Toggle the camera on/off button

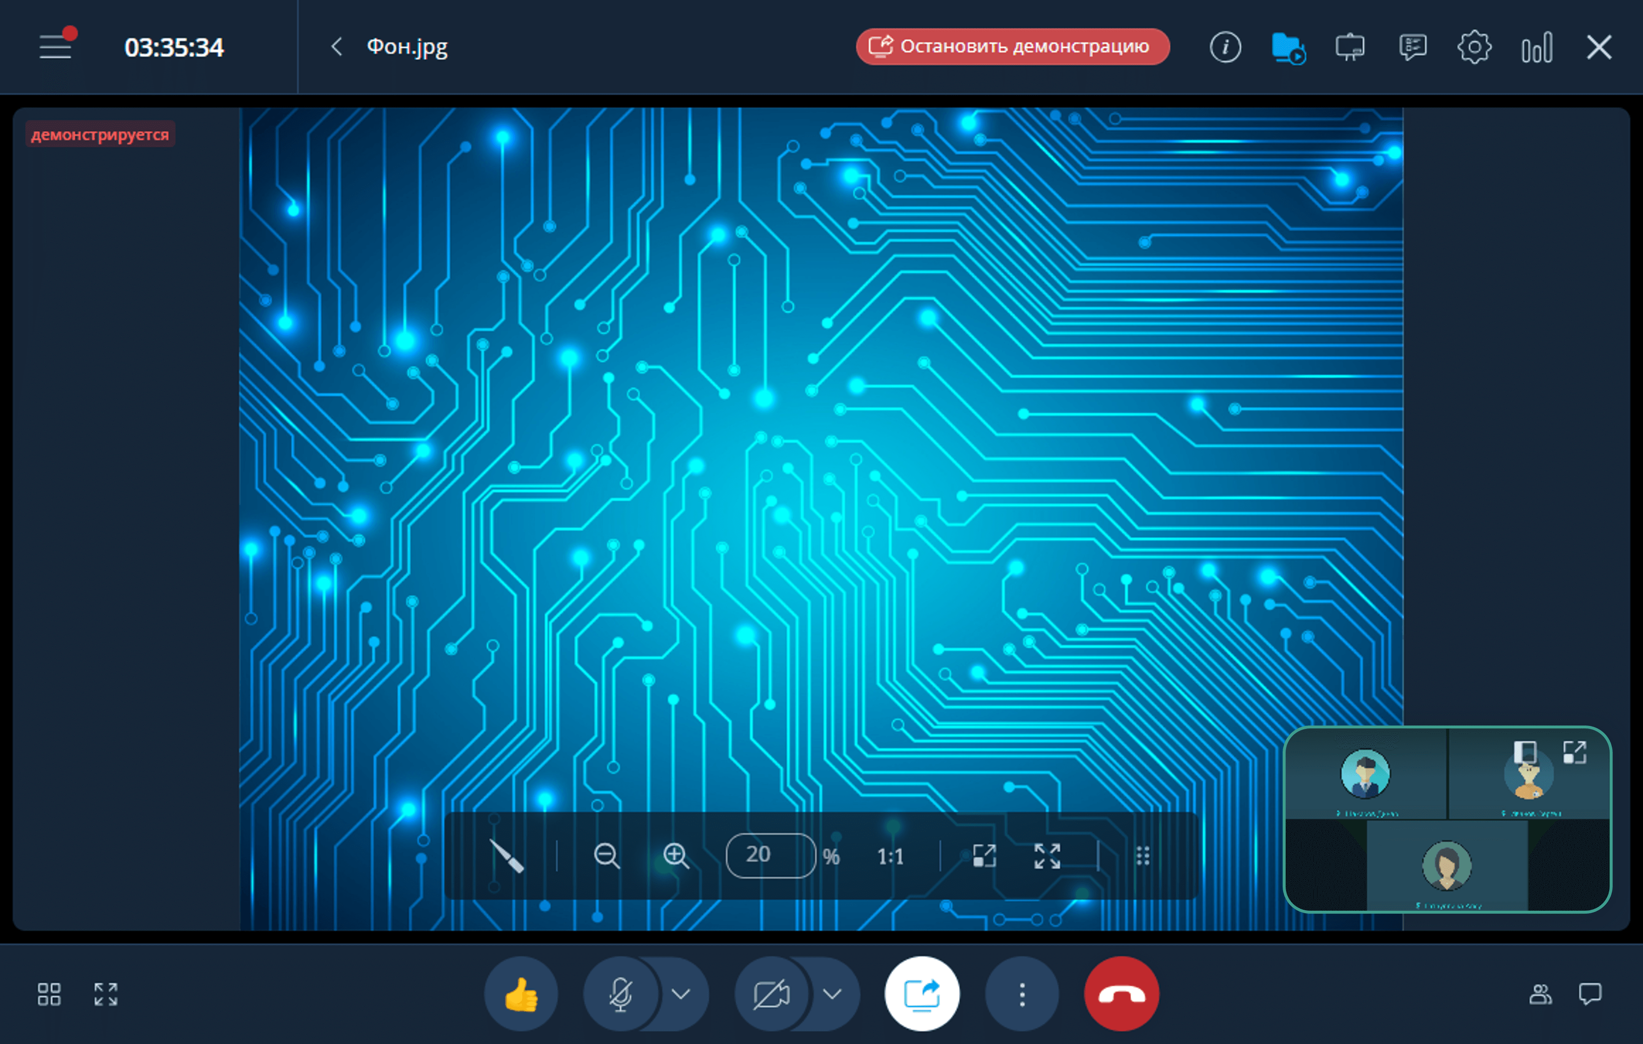click(x=772, y=994)
